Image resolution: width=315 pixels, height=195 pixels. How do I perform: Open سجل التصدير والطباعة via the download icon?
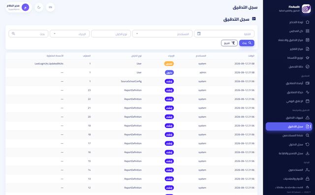307,153
